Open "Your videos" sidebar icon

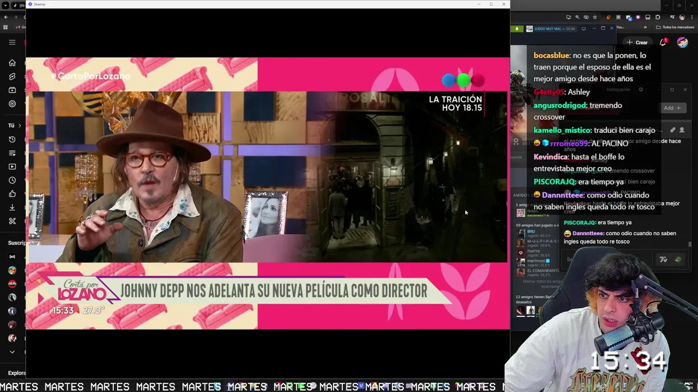point(12,167)
